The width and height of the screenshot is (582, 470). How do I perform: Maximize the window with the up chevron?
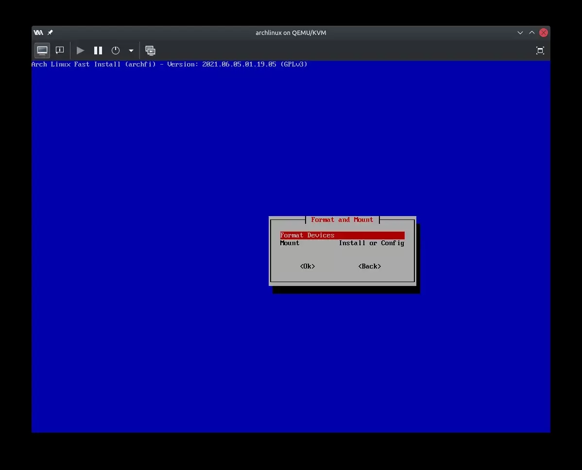coord(532,33)
